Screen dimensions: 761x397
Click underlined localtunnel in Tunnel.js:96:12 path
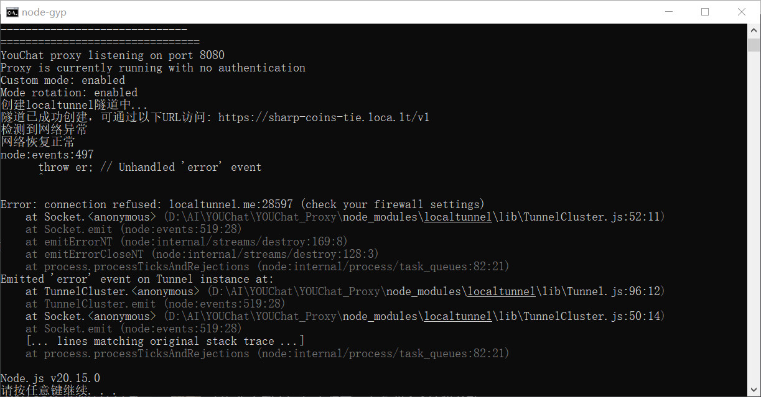click(x=502, y=291)
